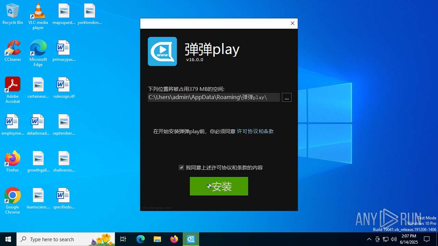Select the Adobe Acrobat desktop shortcut
The image size is (438, 246).
point(13,90)
